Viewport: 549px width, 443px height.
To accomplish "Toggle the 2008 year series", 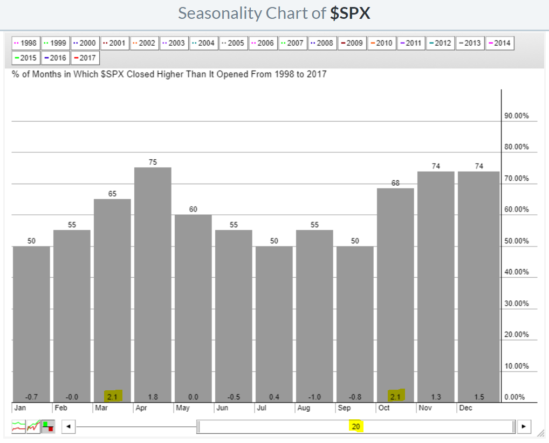I will [x=322, y=43].
